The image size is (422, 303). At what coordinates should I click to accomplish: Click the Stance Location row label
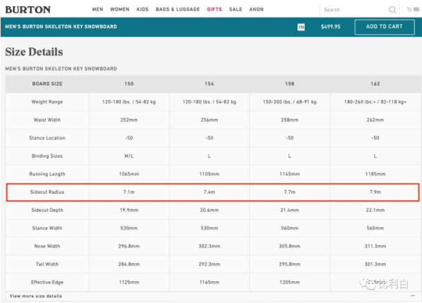pyautogui.click(x=47, y=138)
